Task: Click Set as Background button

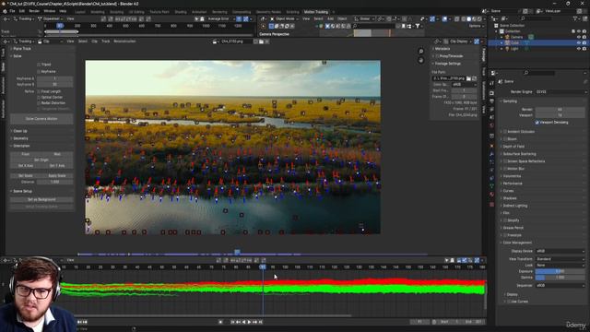Action: pos(41,199)
